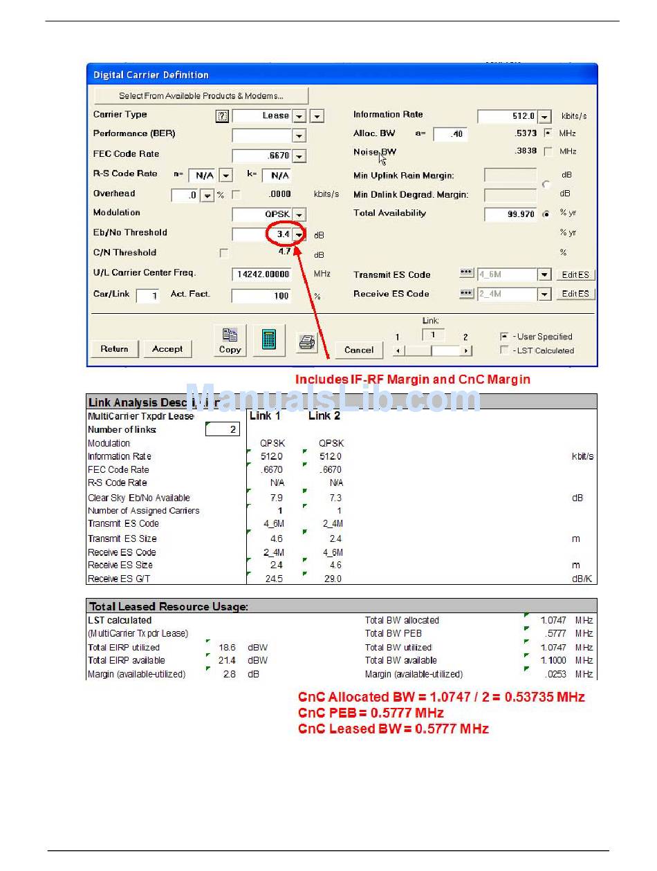Click the Cancel button

(x=359, y=350)
